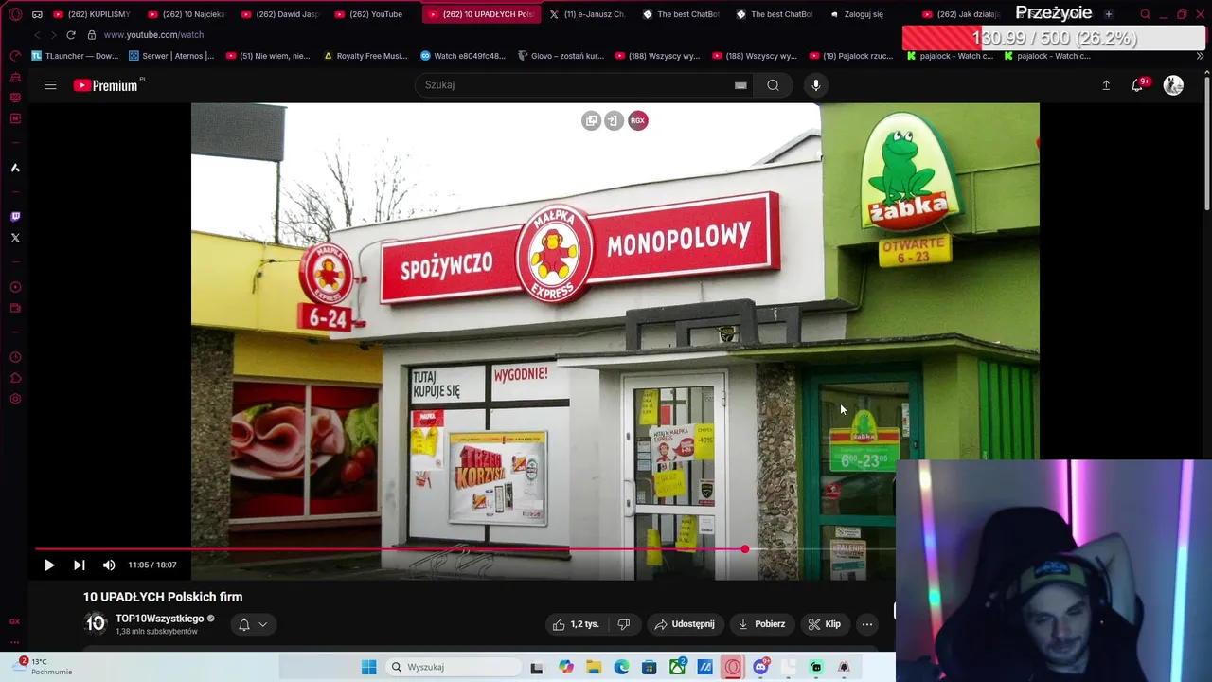Switch to '(11) e-Janusz' X tab
Screen dimensions: 1212x682
click(587, 14)
